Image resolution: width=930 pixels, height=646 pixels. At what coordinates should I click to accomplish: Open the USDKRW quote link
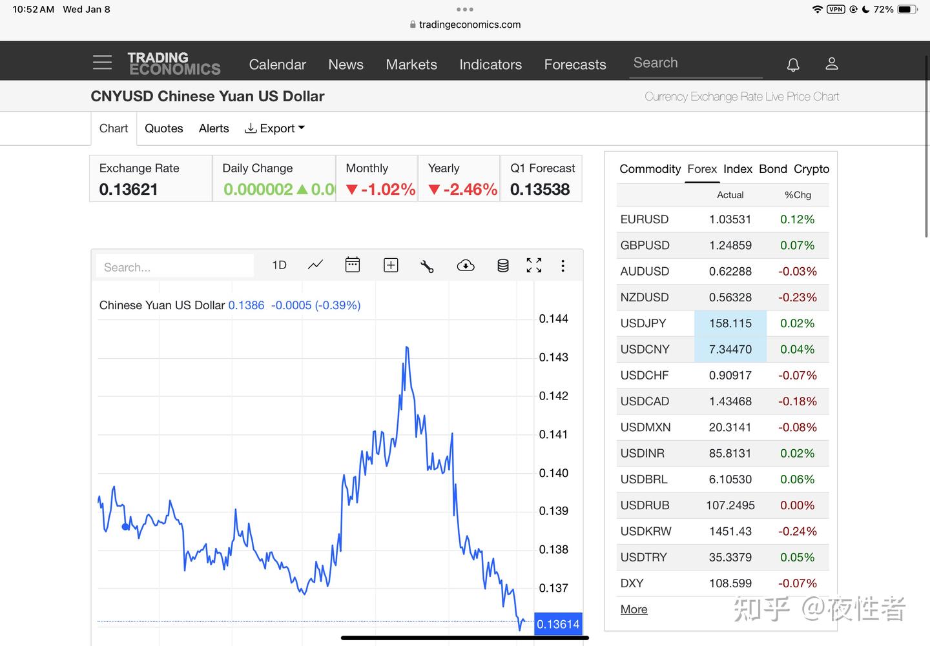tap(646, 531)
